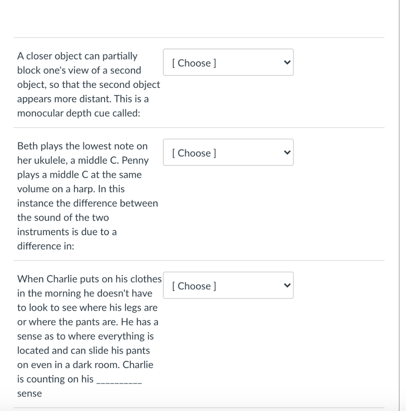Click the divider line above the first question
The width and height of the screenshot is (406, 411).
[199, 37]
